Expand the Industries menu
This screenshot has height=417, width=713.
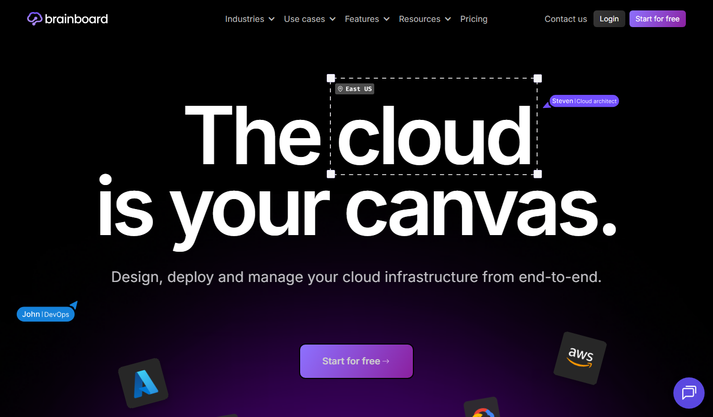250,19
